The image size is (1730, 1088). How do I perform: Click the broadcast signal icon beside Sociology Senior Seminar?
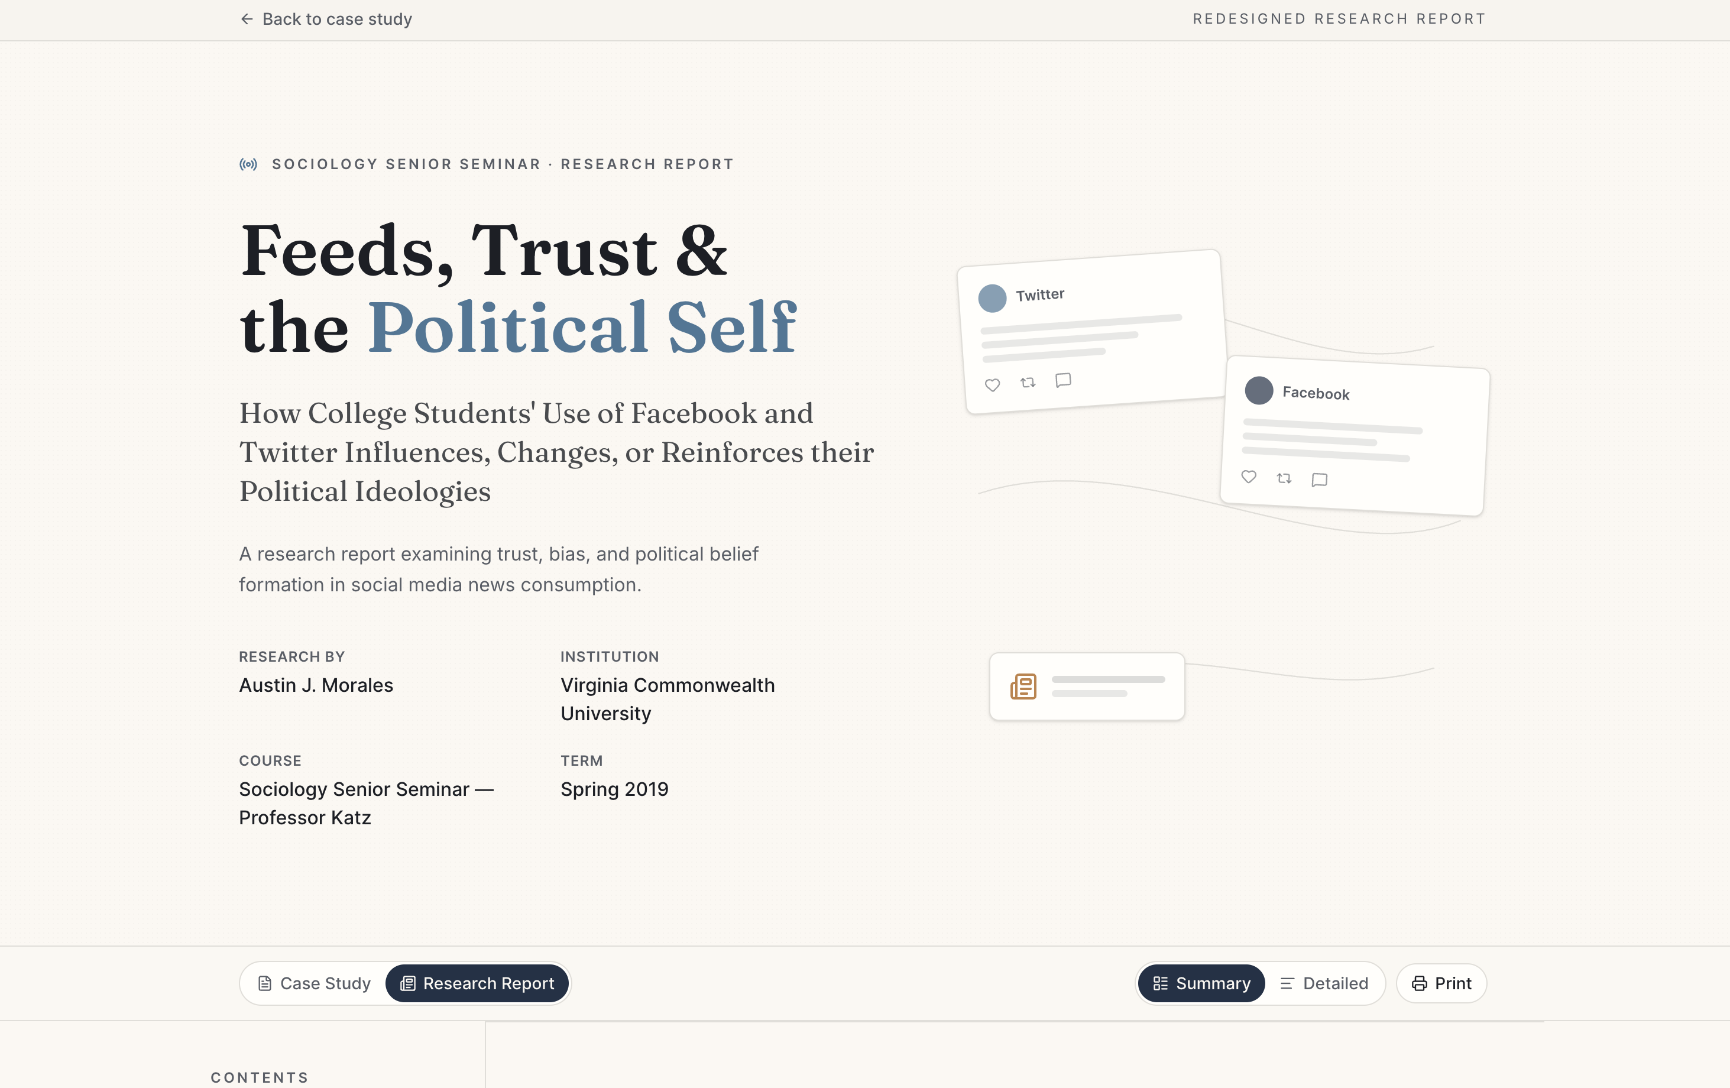click(248, 164)
